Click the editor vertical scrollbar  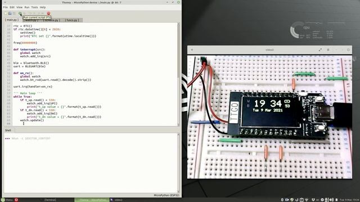[x=178, y=74]
